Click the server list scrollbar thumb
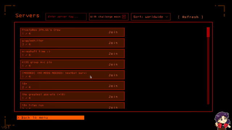This screenshot has height=130, width=232. 208,32
